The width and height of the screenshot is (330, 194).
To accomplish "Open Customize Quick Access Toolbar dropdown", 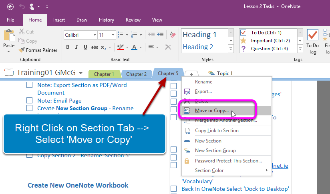I will pos(47,7).
